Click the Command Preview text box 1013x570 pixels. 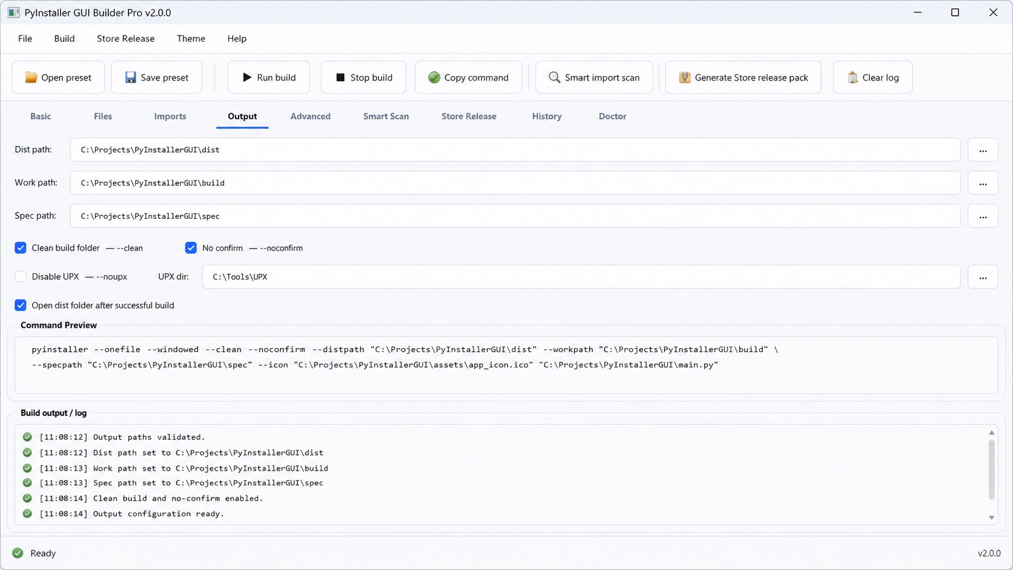506,365
